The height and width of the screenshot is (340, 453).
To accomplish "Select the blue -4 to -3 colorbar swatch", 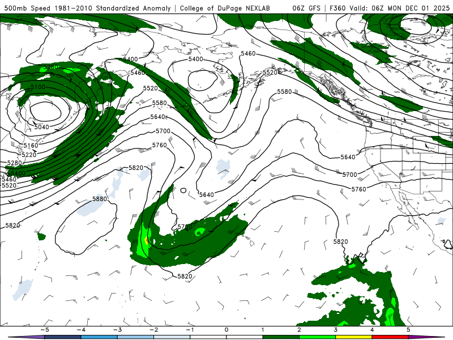I will [x=99, y=337].
